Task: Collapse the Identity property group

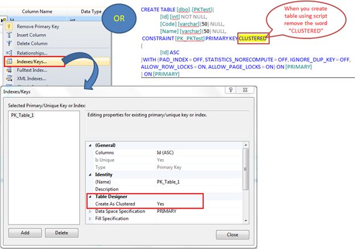Action: (90, 175)
